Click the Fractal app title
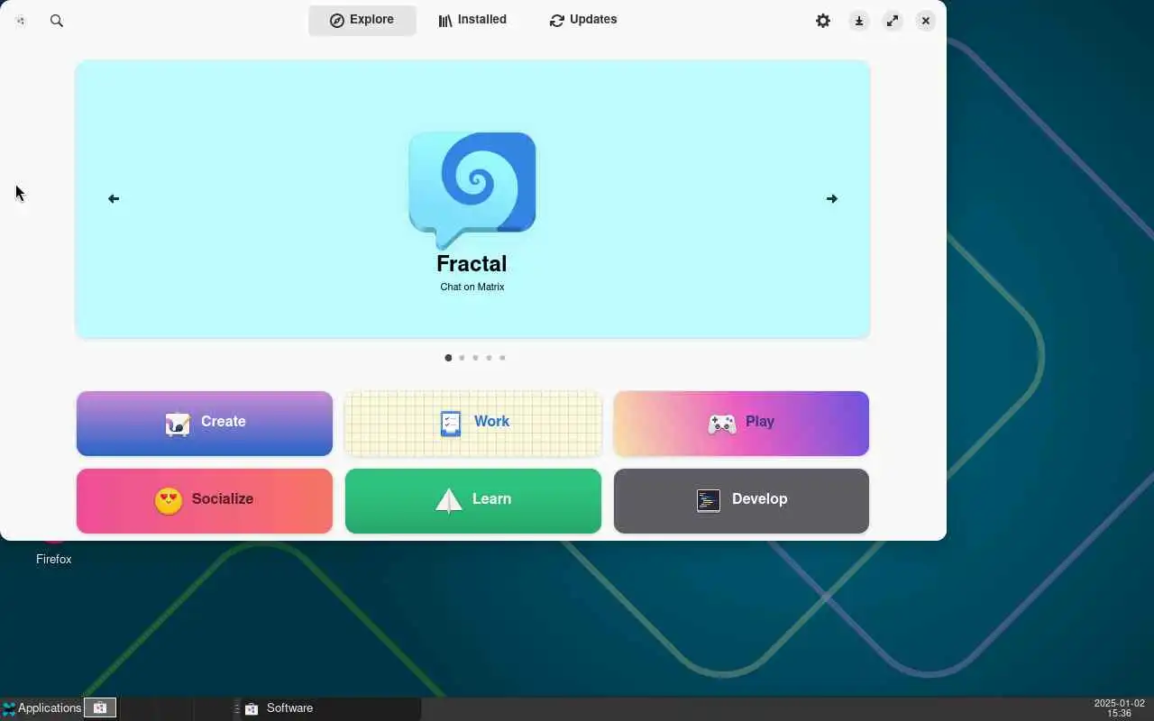1154x721 pixels. (x=472, y=264)
